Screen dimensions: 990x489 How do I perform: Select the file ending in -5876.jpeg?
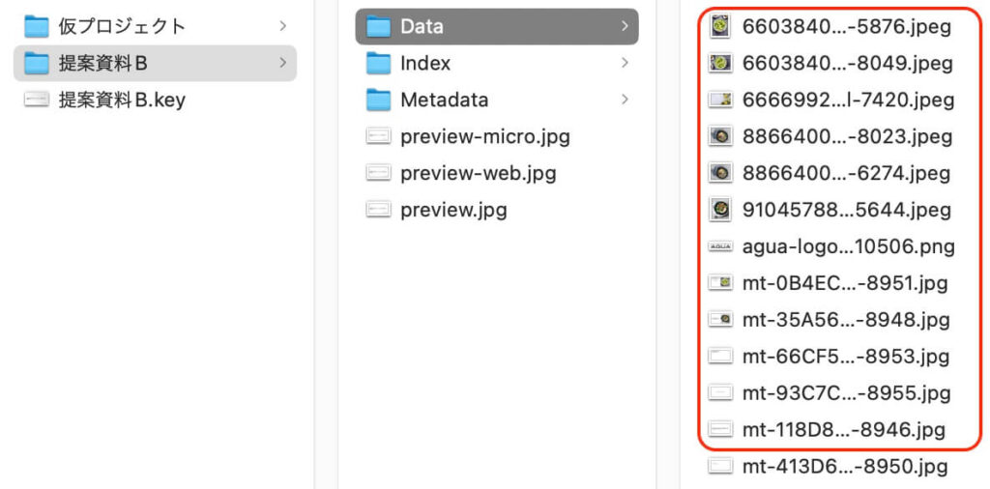click(x=846, y=26)
